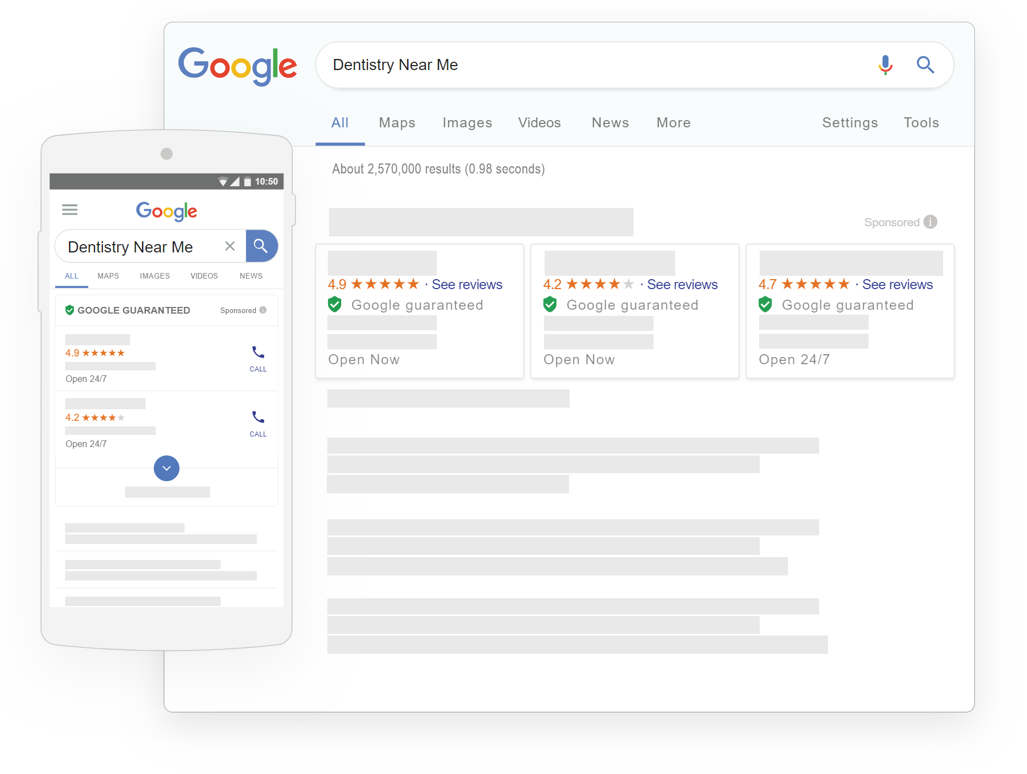This screenshot has height=774, width=1027.
Task: Click Open 24/7 text in 4.7 card
Action: (794, 360)
